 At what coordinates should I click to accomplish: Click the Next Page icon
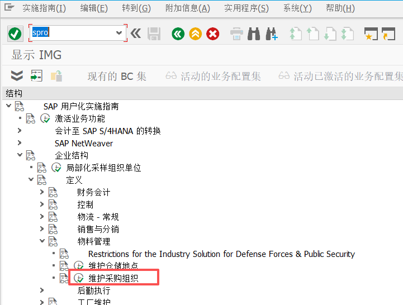330,34
